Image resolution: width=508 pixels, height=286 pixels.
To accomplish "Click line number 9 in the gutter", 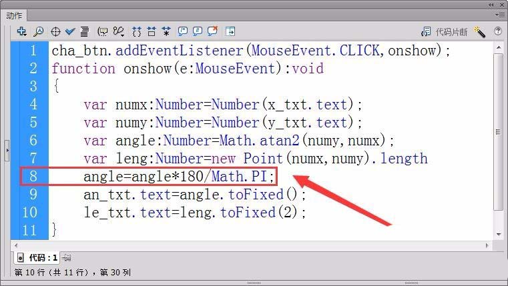I will pos(33,194).
